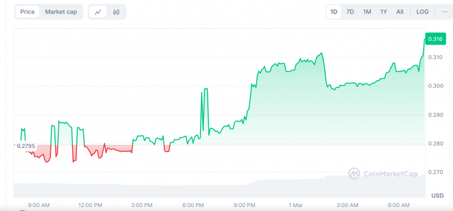Open the three-dots more options menu
This screenshot has width=453, height=211.
(445, 12)
